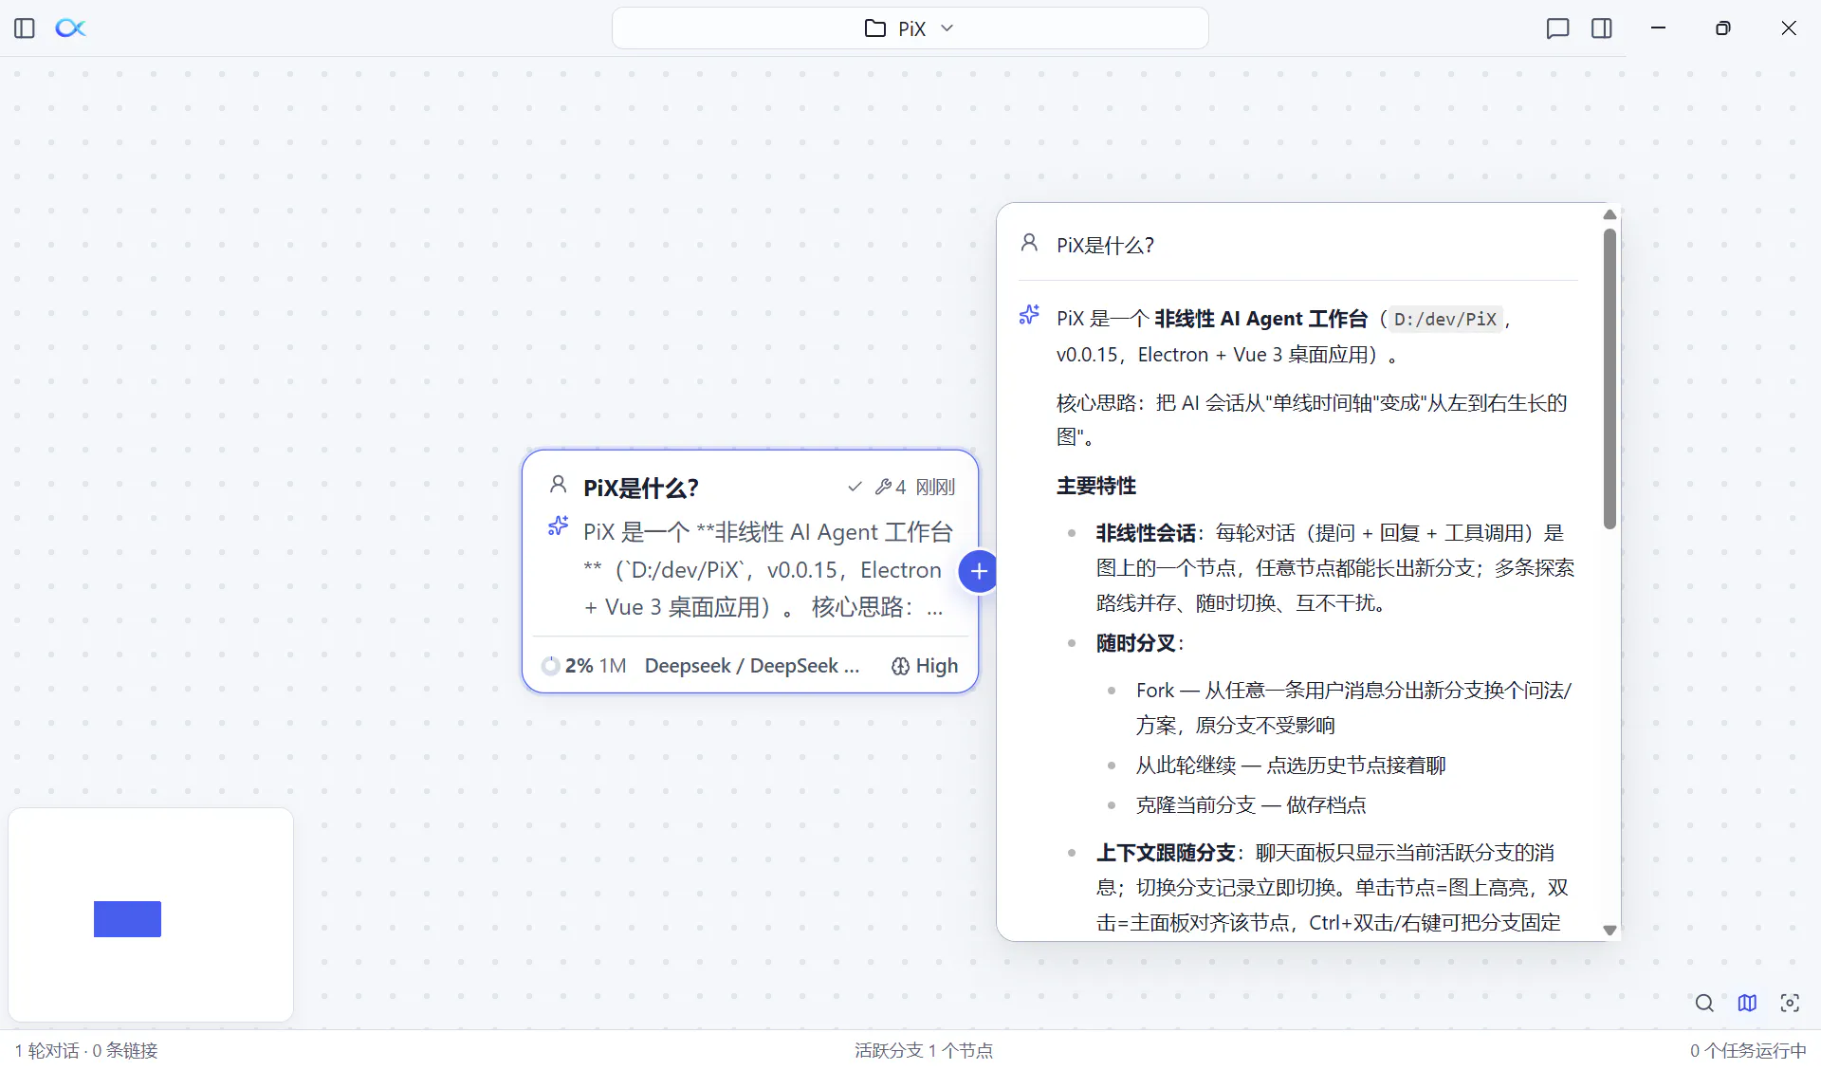Click the '克隆当前分支' sub-bullet line
Image resolution: width=1821 pixels, height=1070 pixels.
point(1251,805)
